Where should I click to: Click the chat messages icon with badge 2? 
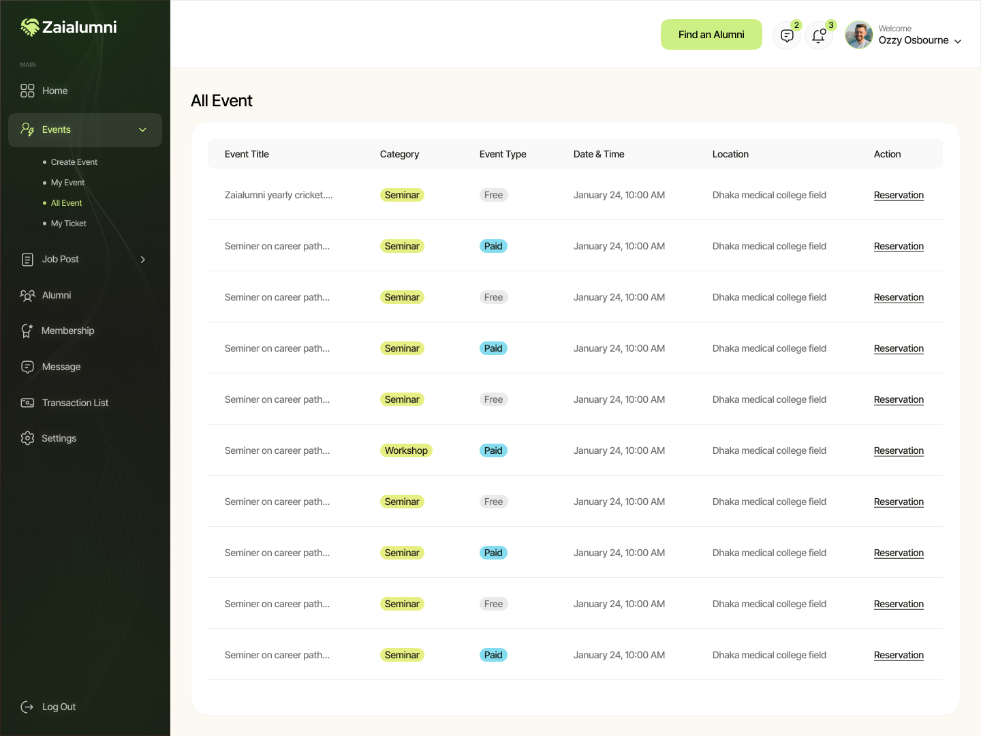tap(787, 35)
